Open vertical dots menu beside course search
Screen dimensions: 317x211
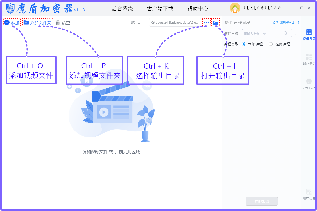tap(296, 33)
